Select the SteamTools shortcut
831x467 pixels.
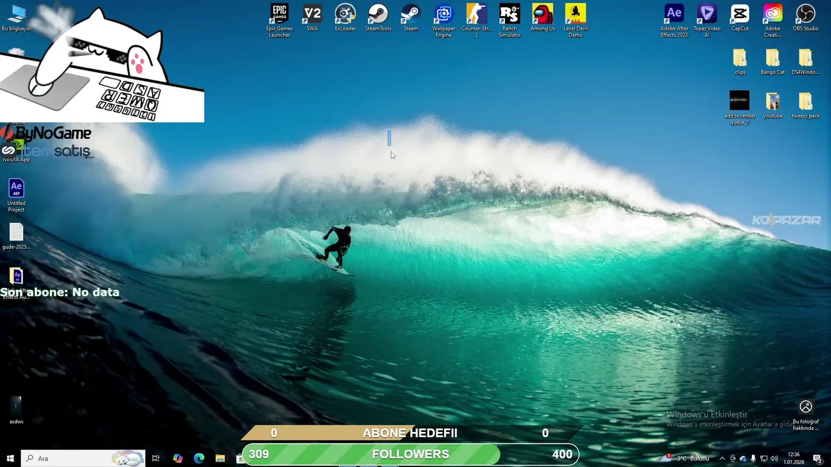[378, 18]
